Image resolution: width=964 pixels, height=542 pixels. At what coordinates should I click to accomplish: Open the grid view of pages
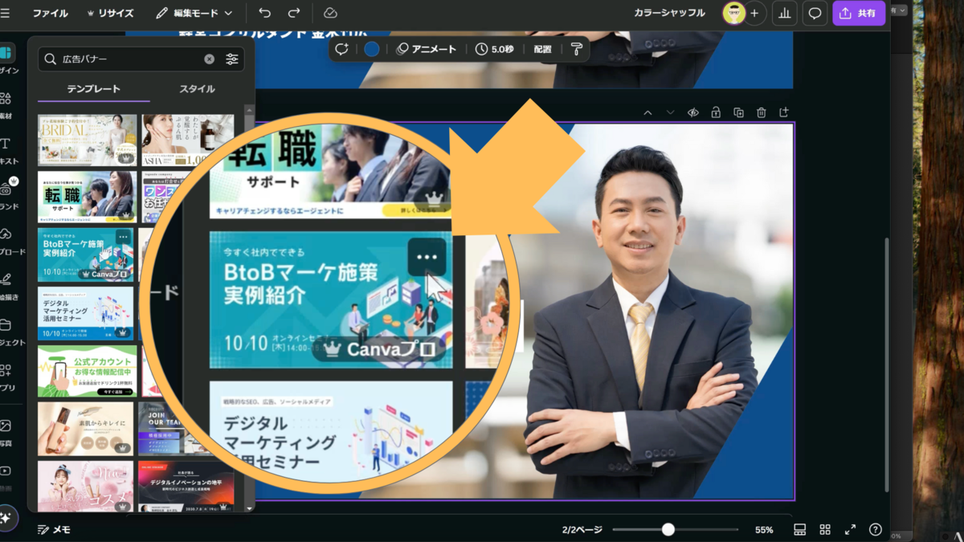(825, 530)
